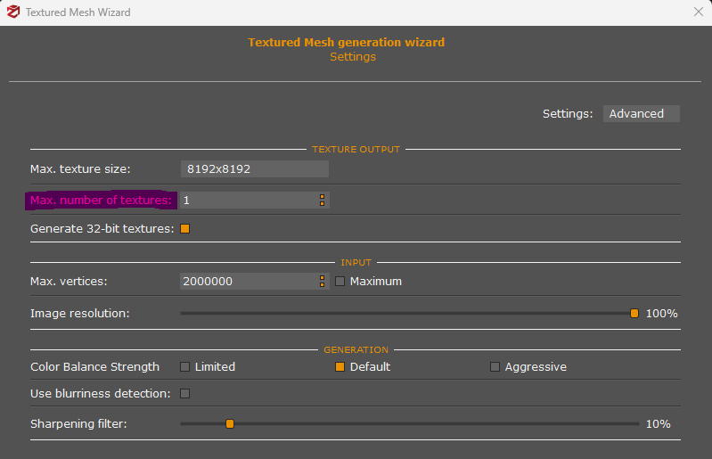712x459 pixels.
Task: Click the Max. vertices value field
Action: pos(248,282)
